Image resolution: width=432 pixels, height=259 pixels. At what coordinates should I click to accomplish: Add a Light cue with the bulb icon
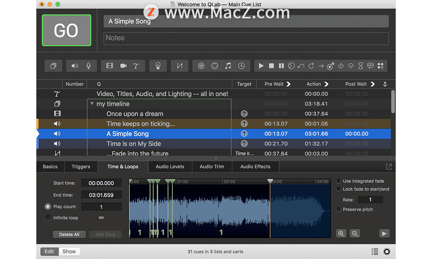158,66
